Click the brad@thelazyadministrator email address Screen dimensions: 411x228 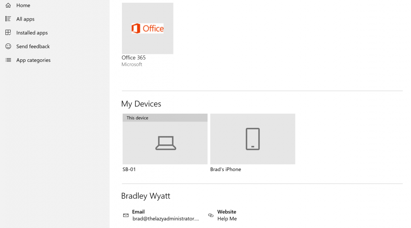(x=166, y=218)
